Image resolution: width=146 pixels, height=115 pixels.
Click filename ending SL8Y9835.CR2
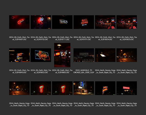coord(127,38)
